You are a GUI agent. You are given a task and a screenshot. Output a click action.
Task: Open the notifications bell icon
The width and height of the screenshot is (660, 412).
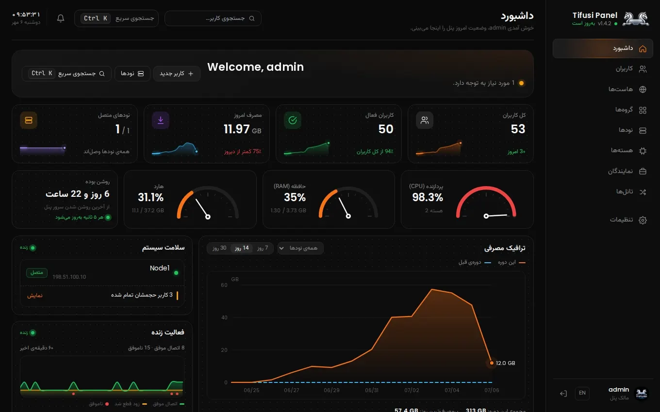pos(61,18)
